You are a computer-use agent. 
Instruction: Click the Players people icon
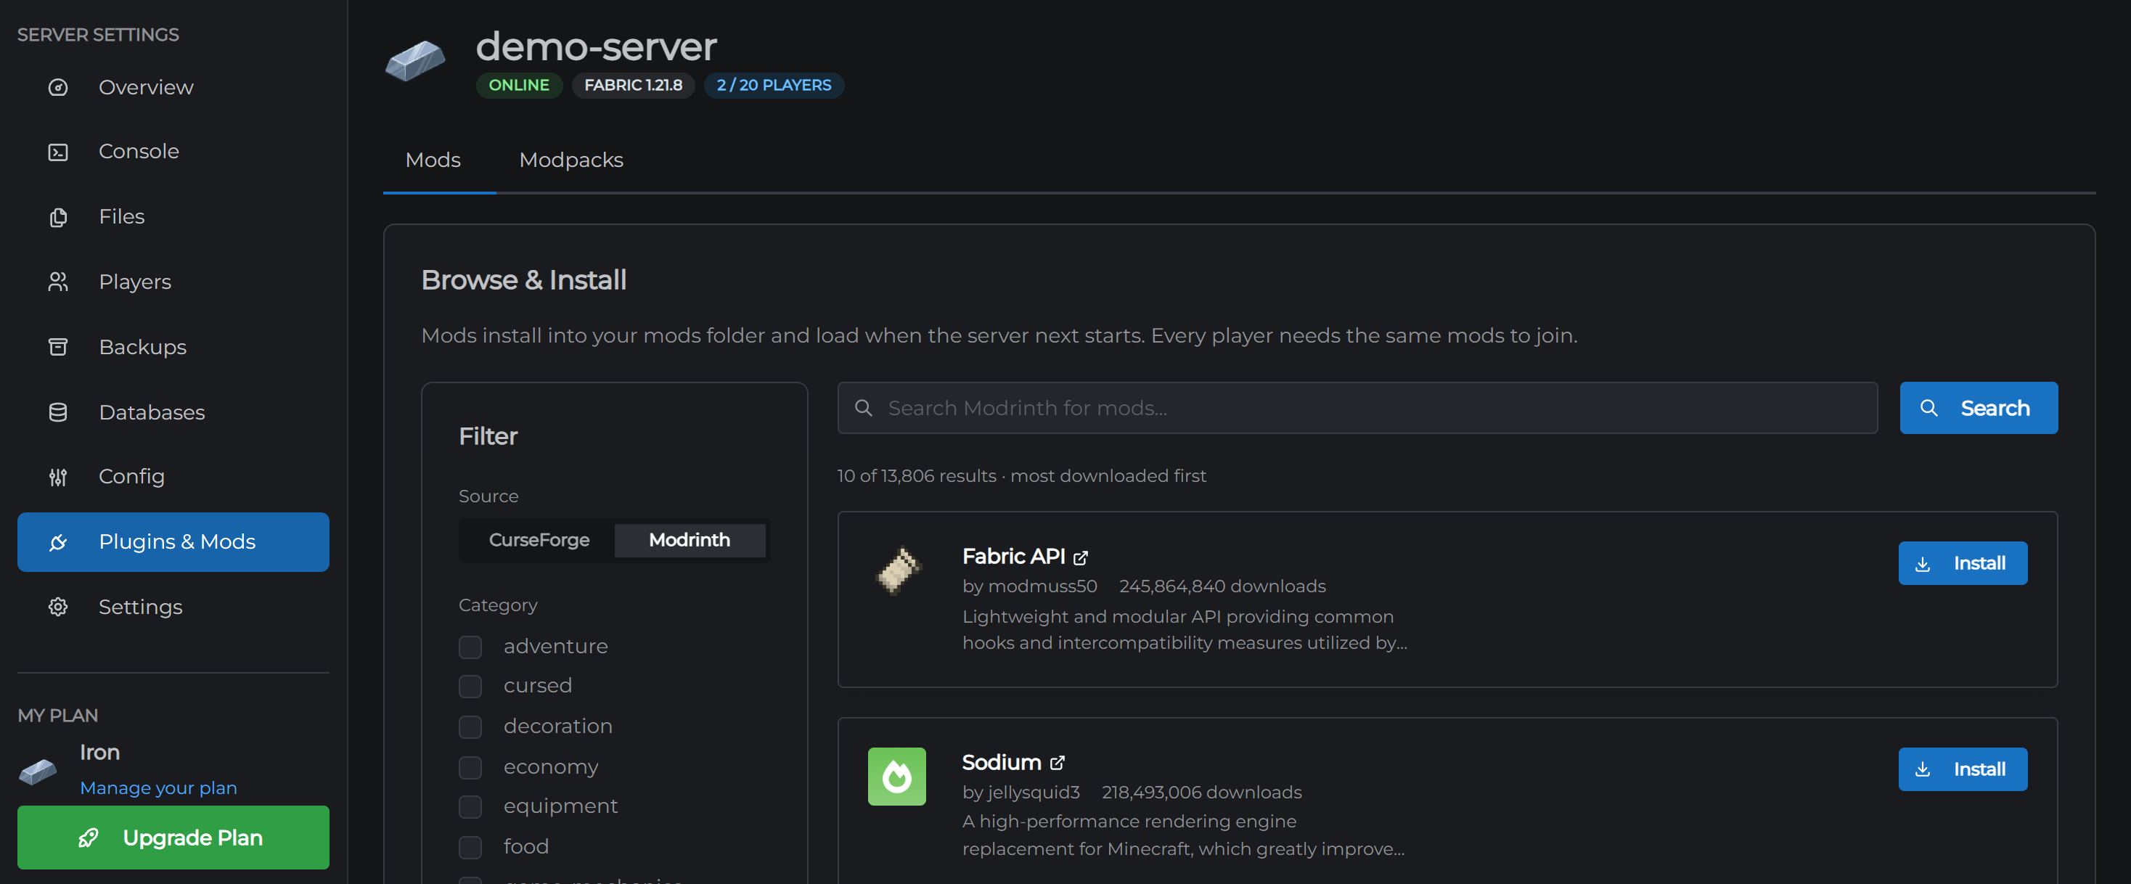pyautogui.click(x=58, y=282)
